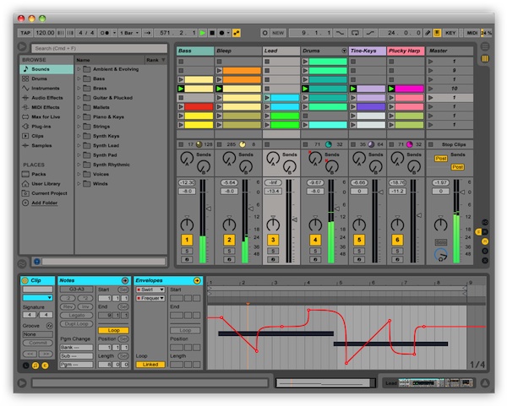Viewport: 507px width, 406px height.
Task: Click Bass track Send A knob
Action: click(x=187, y=159)
